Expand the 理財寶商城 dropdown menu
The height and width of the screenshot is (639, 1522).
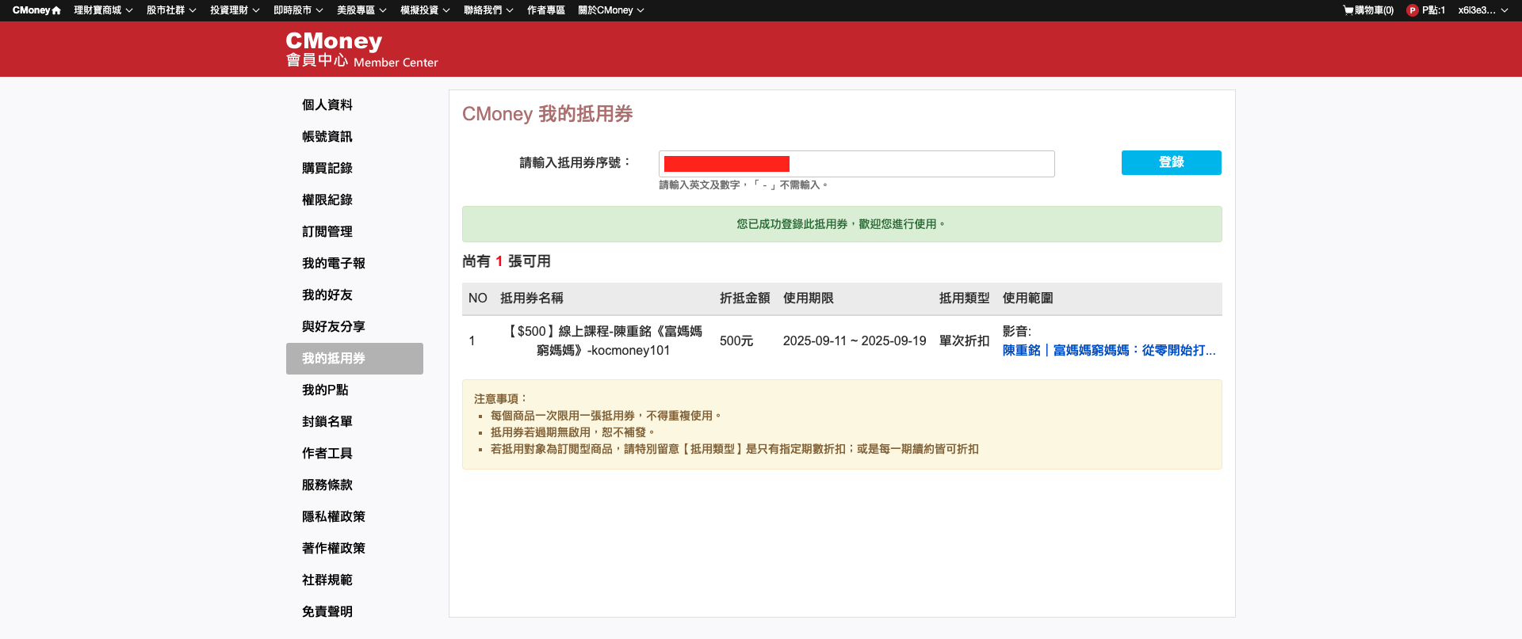tap(103, 10)
